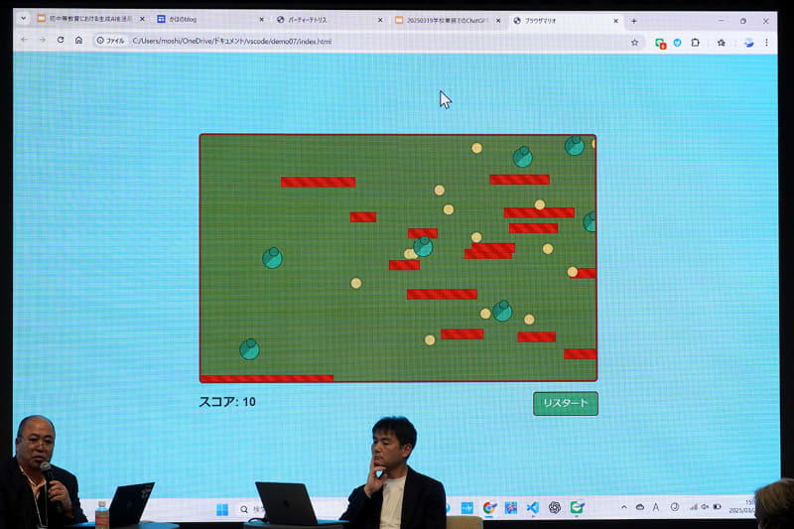794x529 pixels.
Task: Click the home icon in the toolbar
Action: click(78, 40)
